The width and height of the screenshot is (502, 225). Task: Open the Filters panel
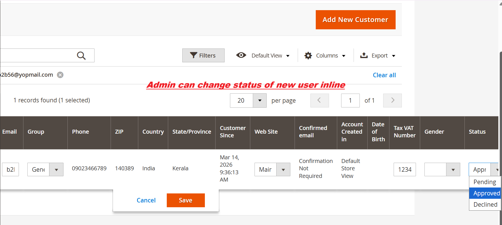pyautogui.click(x=203, y=56)
